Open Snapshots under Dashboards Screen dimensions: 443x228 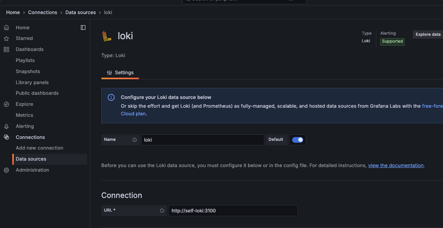click(28, 72)
